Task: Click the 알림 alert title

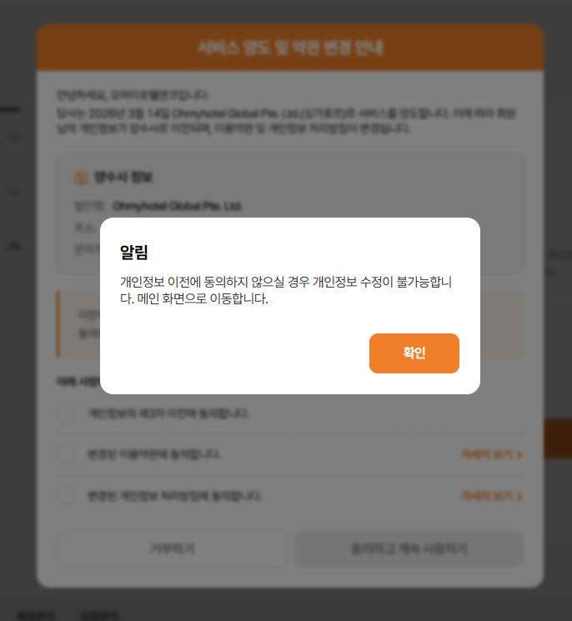Action: [134, 253]
